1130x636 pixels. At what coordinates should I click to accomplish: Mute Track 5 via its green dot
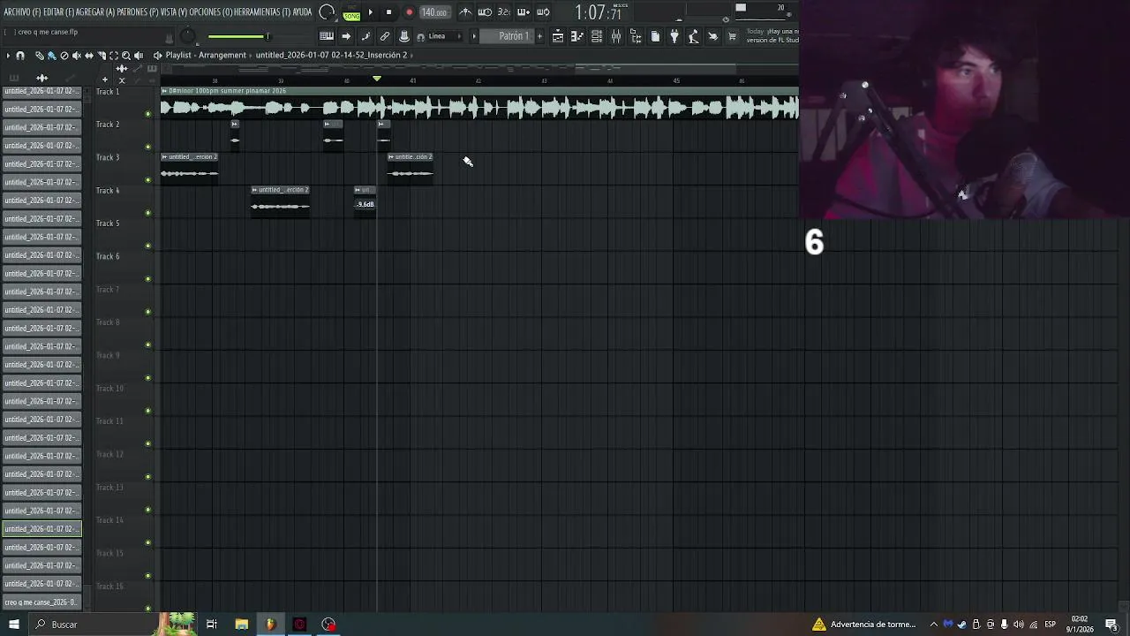click(x=147, y=246)
